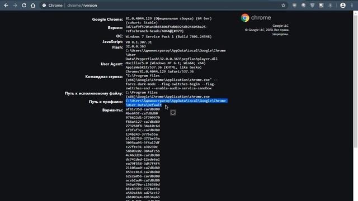Open the user profile avatar icon
The height and width of the screenshot is (201, 358).
(x=343, y=5)
